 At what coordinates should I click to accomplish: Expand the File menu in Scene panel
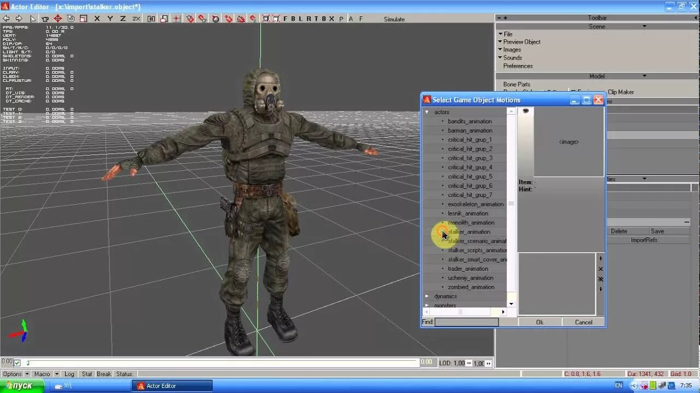point(508,34)
